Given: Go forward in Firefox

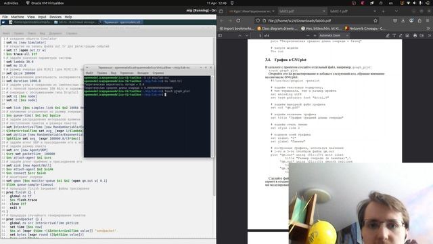Looking at the screenshot, I should [230, 20].
